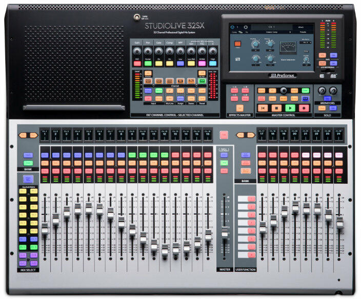
Task: Touch the Gate encoder knob in Fat Channel
Action: 158,51
